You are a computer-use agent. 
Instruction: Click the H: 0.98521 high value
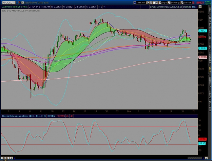68,7
